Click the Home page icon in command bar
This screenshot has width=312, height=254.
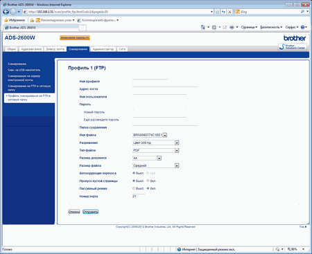coord(202,27)
